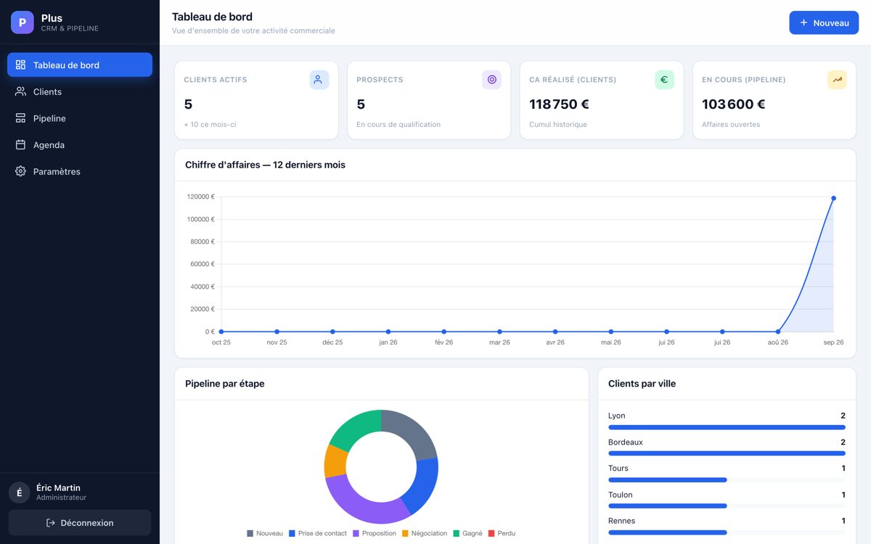Click the target icon on Prospects card
The image size is (871, 544).
click(x=491, y=80)
